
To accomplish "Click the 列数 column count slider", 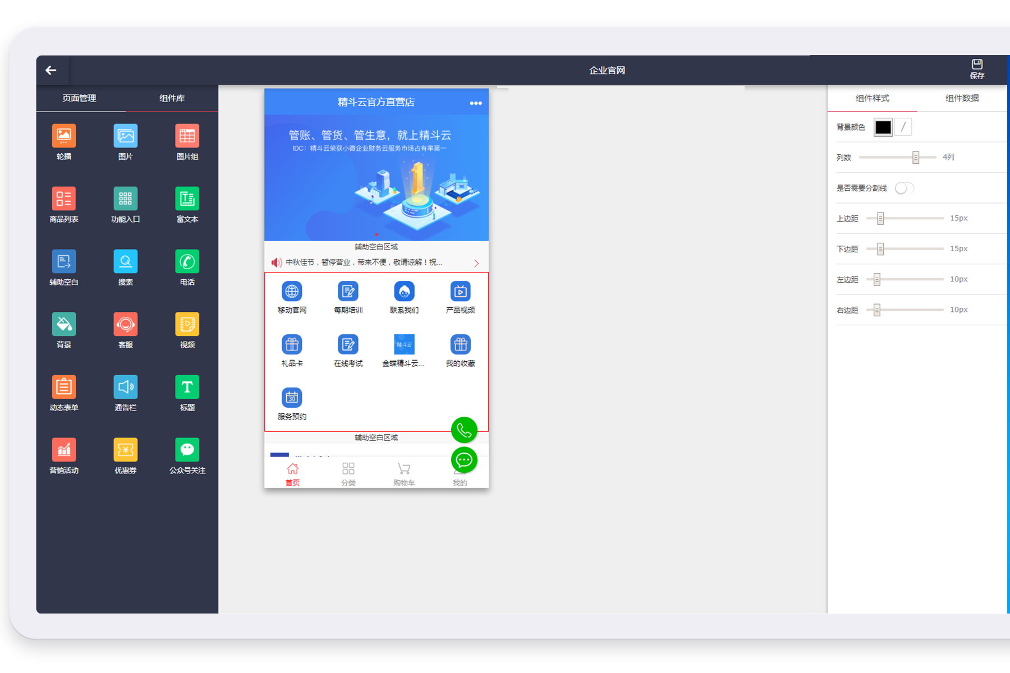I will [915, 158].
